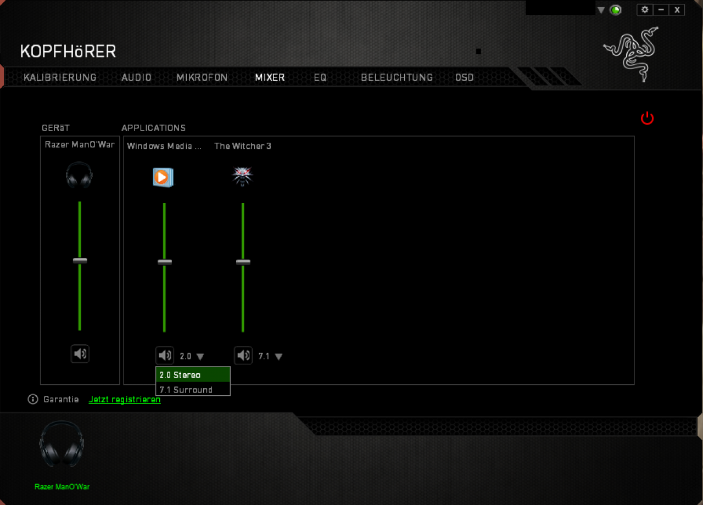The width and height of the screenshot is (703, 505).
Task: Open settings with the gear icon
Action: pos(645,9)
